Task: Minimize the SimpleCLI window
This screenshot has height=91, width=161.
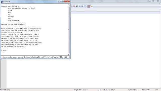Action: [59, 1]
